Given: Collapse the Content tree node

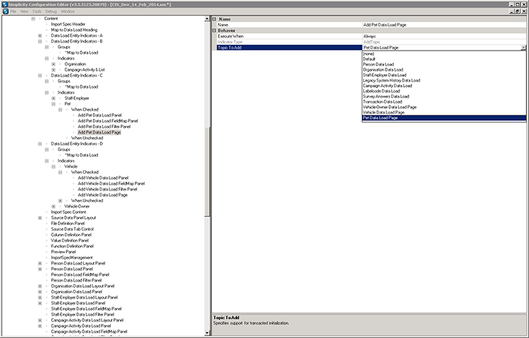Looking at the screenshot, I should (33, 19).
